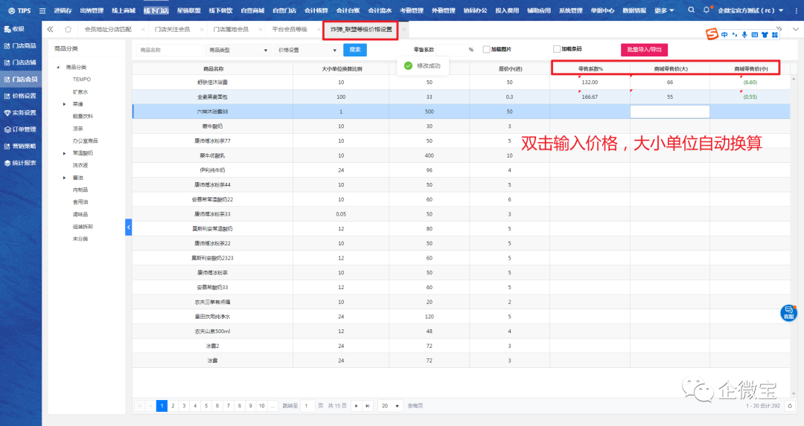Click the blue 搜索 button

tap(354, 50)
